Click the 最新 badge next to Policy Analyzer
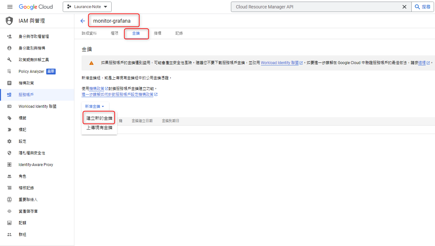Screen dimensions: 435x246 51,72
